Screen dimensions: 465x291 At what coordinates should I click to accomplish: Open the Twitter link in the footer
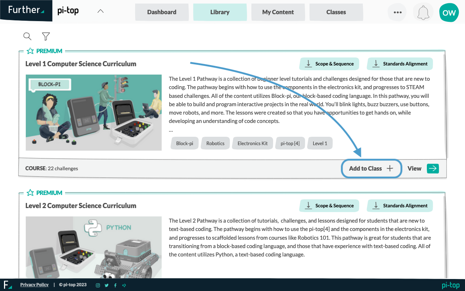(106, 285)
